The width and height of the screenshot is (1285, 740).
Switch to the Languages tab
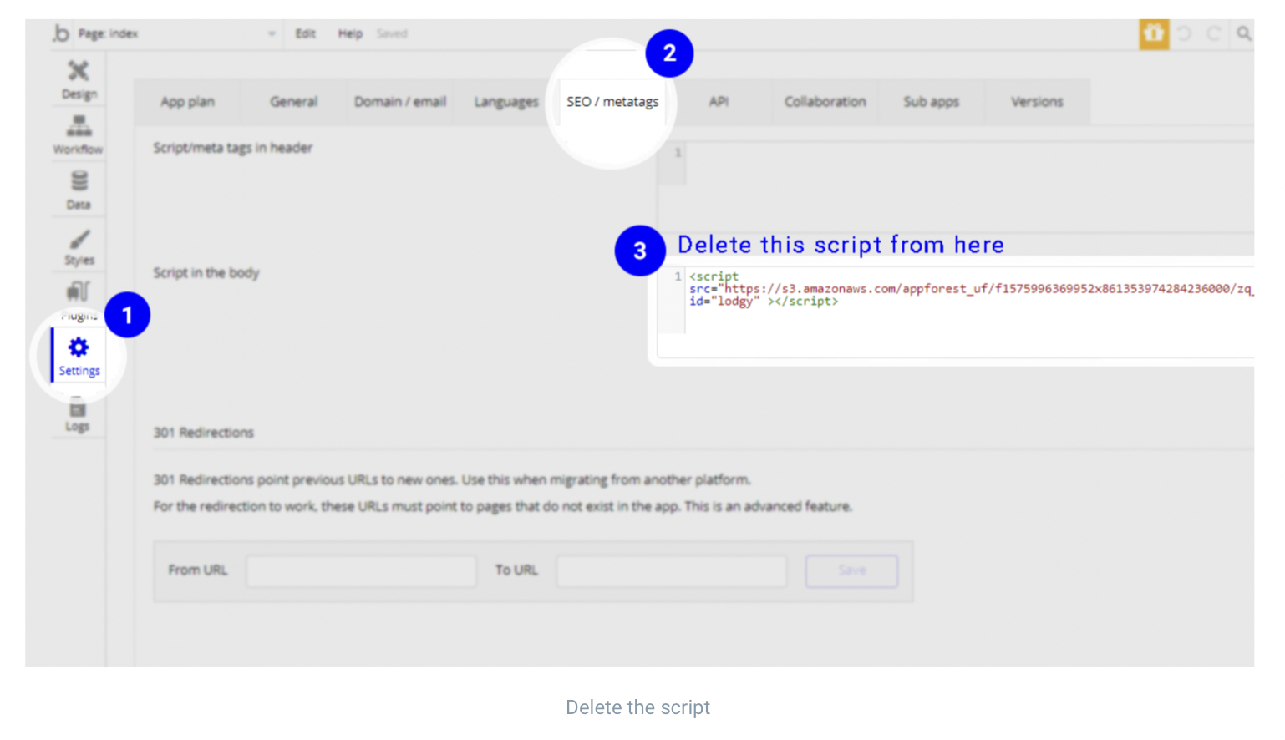pos(506,102)
